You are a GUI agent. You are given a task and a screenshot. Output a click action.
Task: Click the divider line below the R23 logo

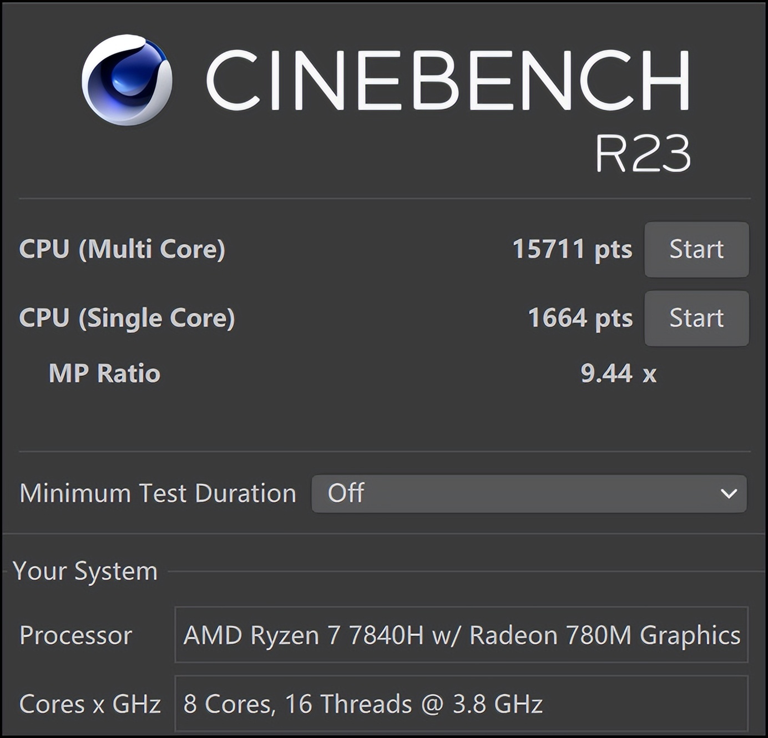384,198
